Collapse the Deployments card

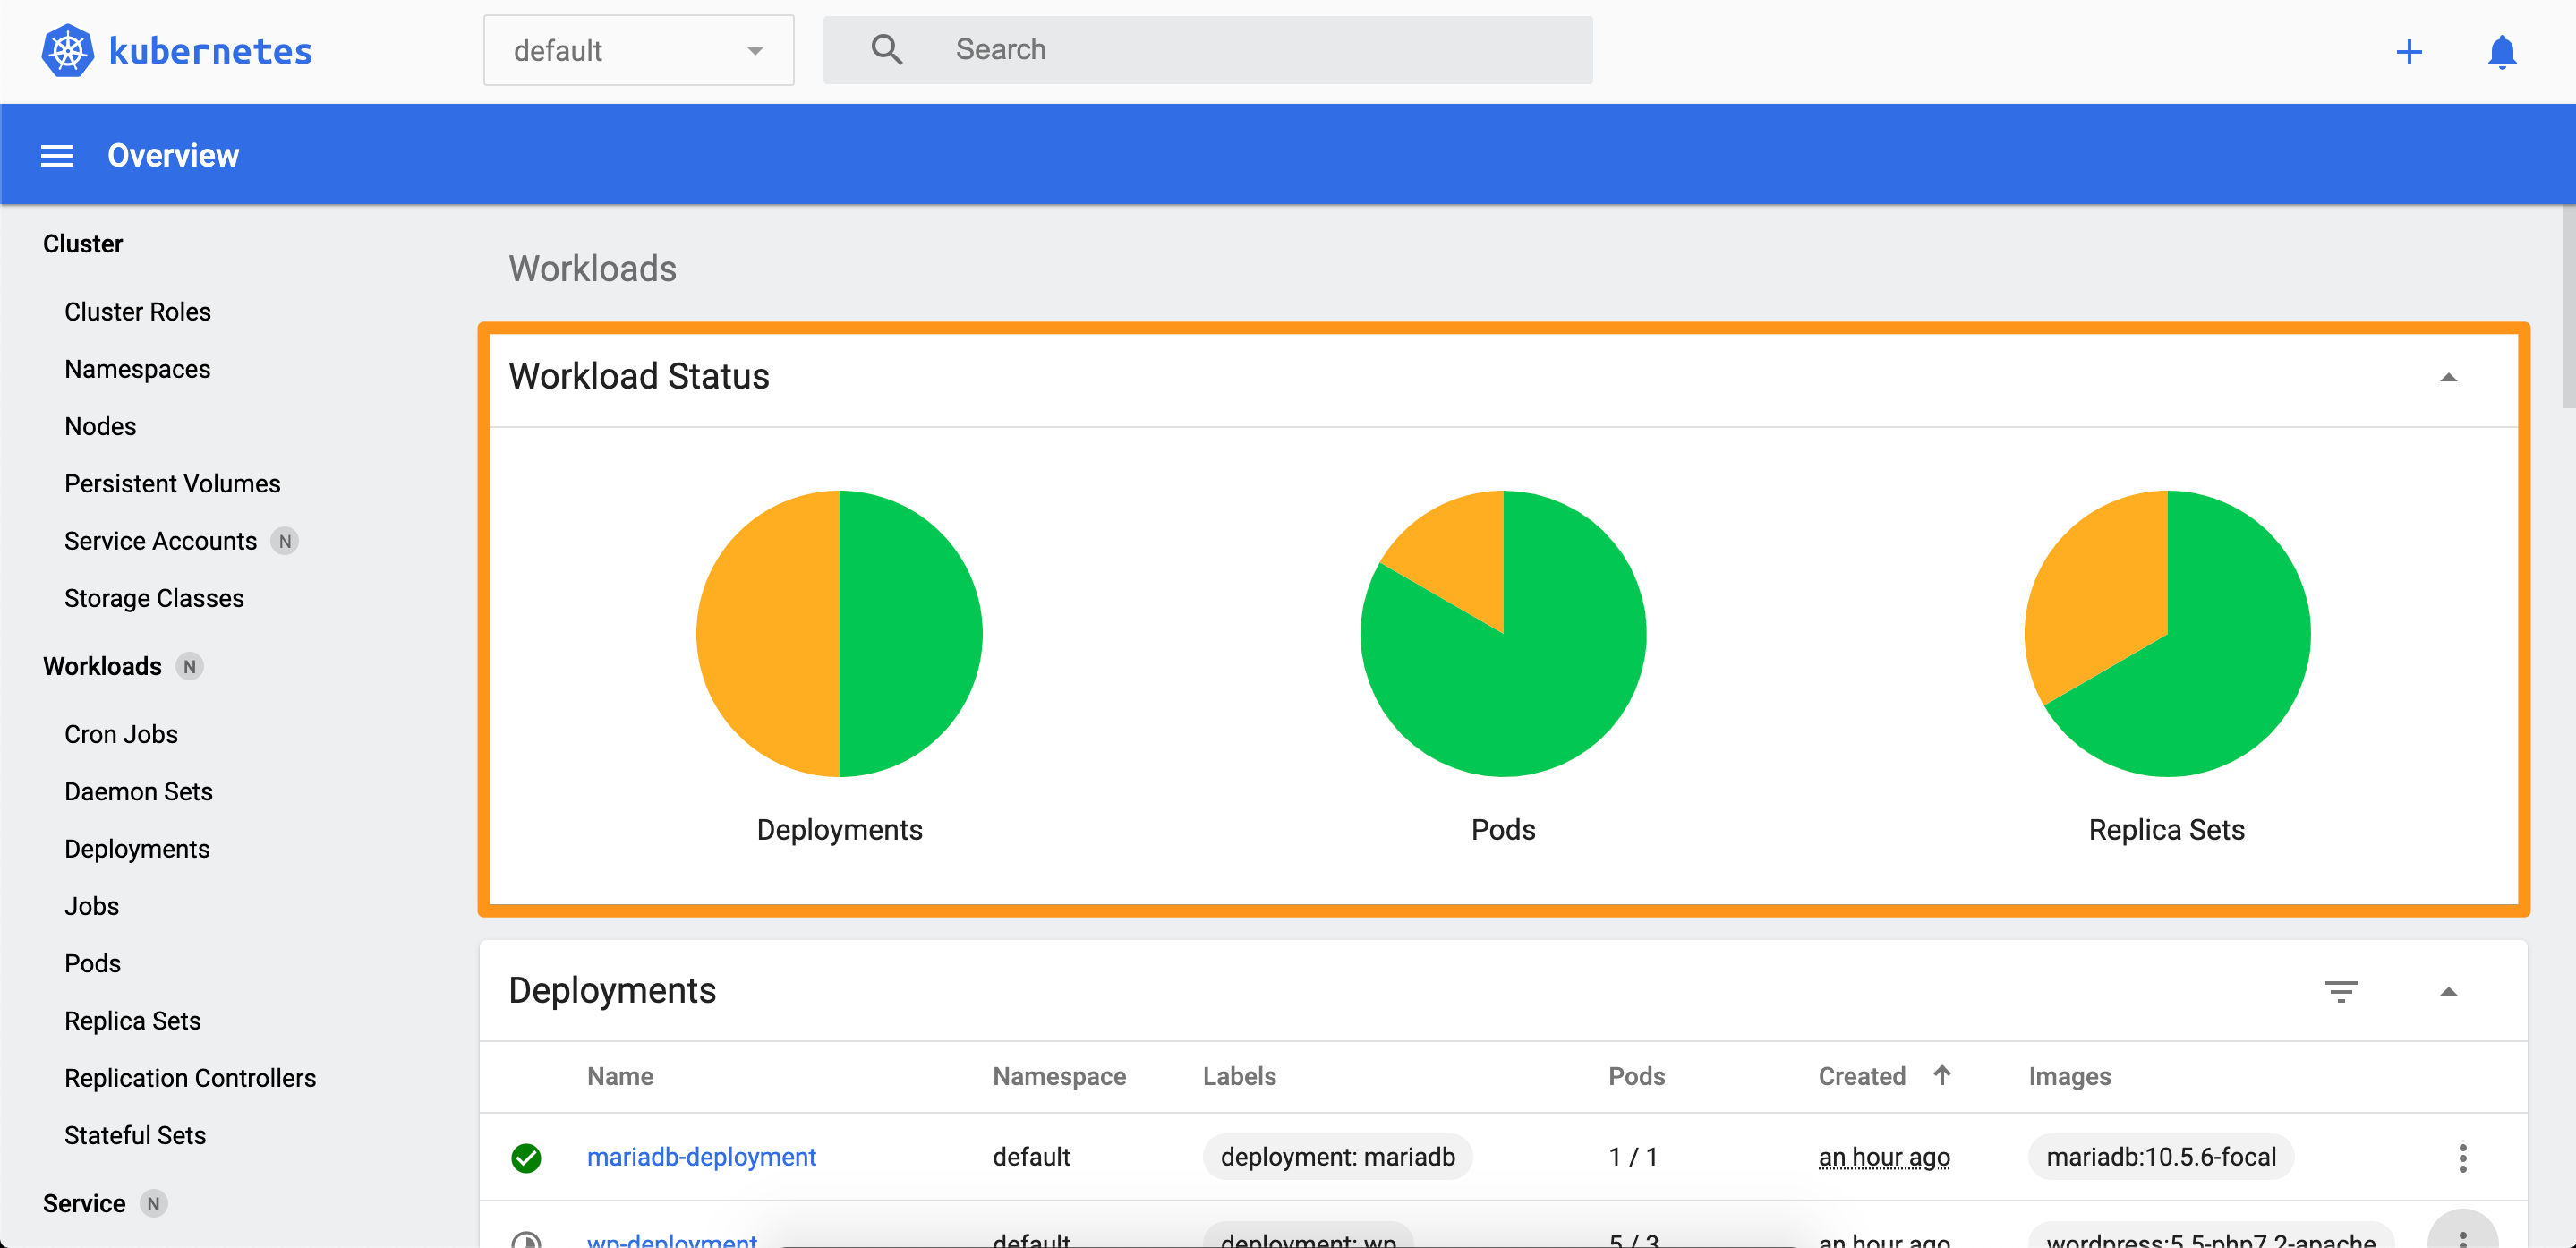point(2448,992)
